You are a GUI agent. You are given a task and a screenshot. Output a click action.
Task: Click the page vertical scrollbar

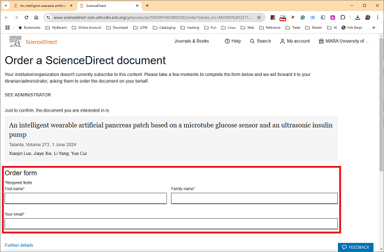381,104
